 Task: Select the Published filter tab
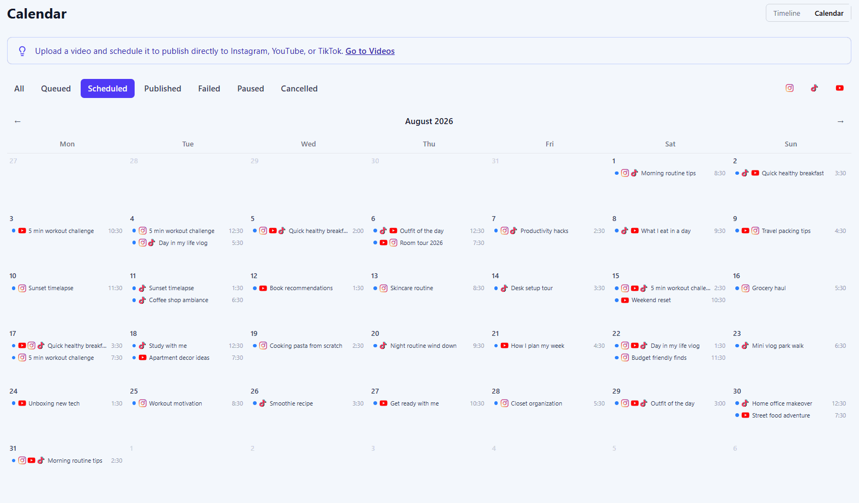pos(162,89)
